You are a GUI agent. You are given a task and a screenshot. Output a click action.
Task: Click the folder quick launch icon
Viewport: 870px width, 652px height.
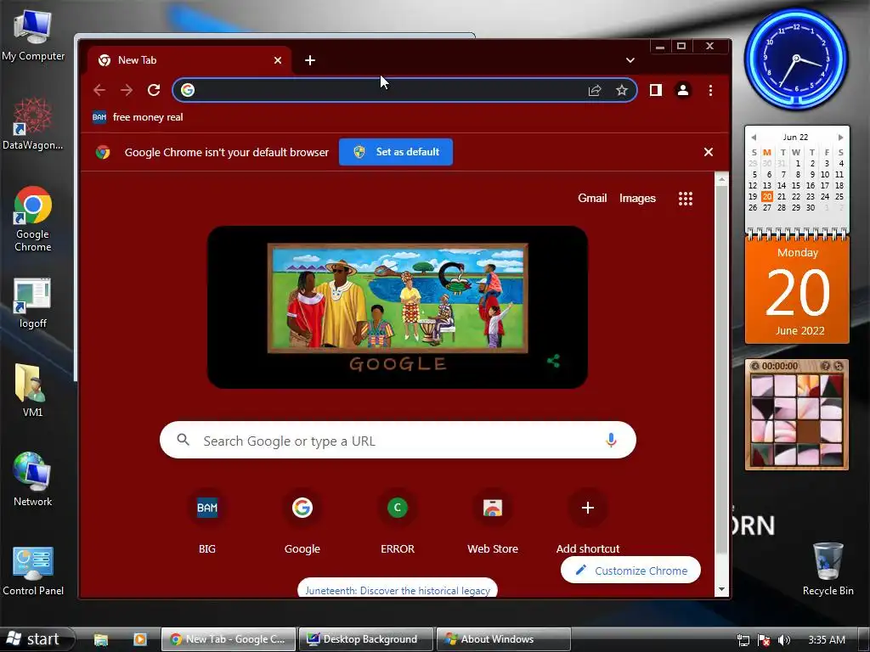point(100,639)
